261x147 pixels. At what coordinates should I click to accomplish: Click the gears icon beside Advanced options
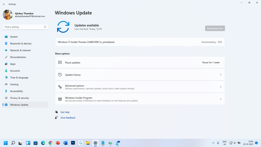pos(60,87)
